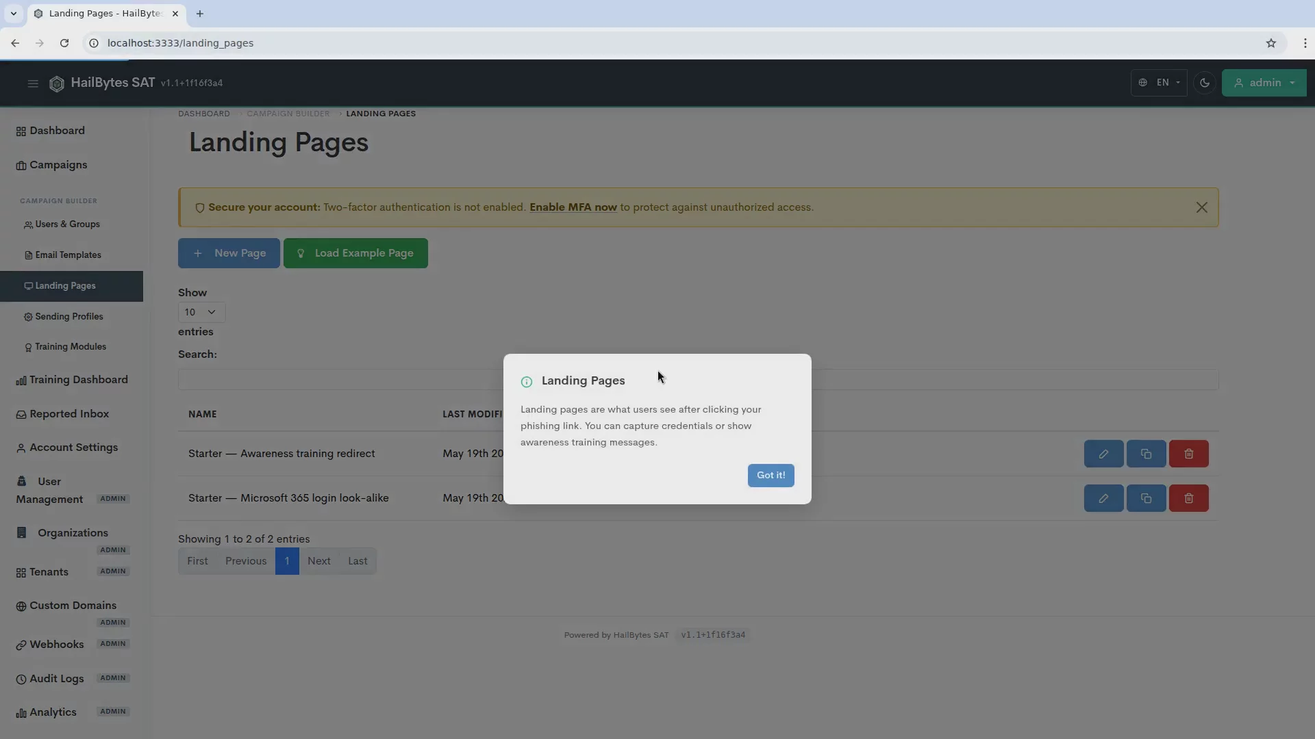Select Landing Pages in sidebar
Screen dimensions: 1315x739
click(71, 286)
